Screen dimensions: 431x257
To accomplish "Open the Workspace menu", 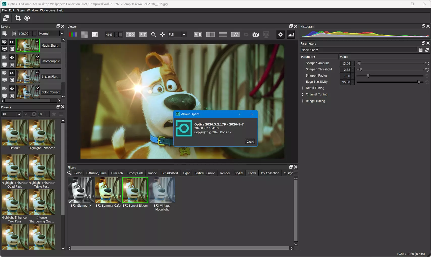I will point(47,10).
